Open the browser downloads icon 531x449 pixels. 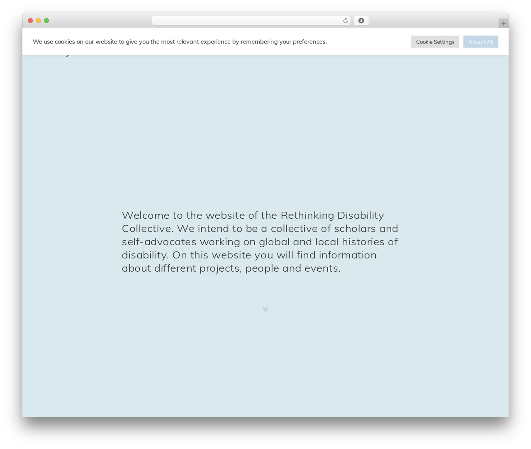(x=361, y=21)
